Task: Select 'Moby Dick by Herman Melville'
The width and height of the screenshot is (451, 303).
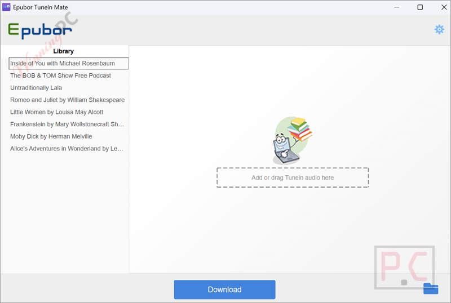Action: tap(68, 136)
